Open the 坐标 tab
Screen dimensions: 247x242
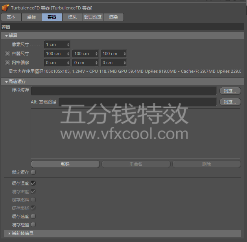tap(31, 17)
